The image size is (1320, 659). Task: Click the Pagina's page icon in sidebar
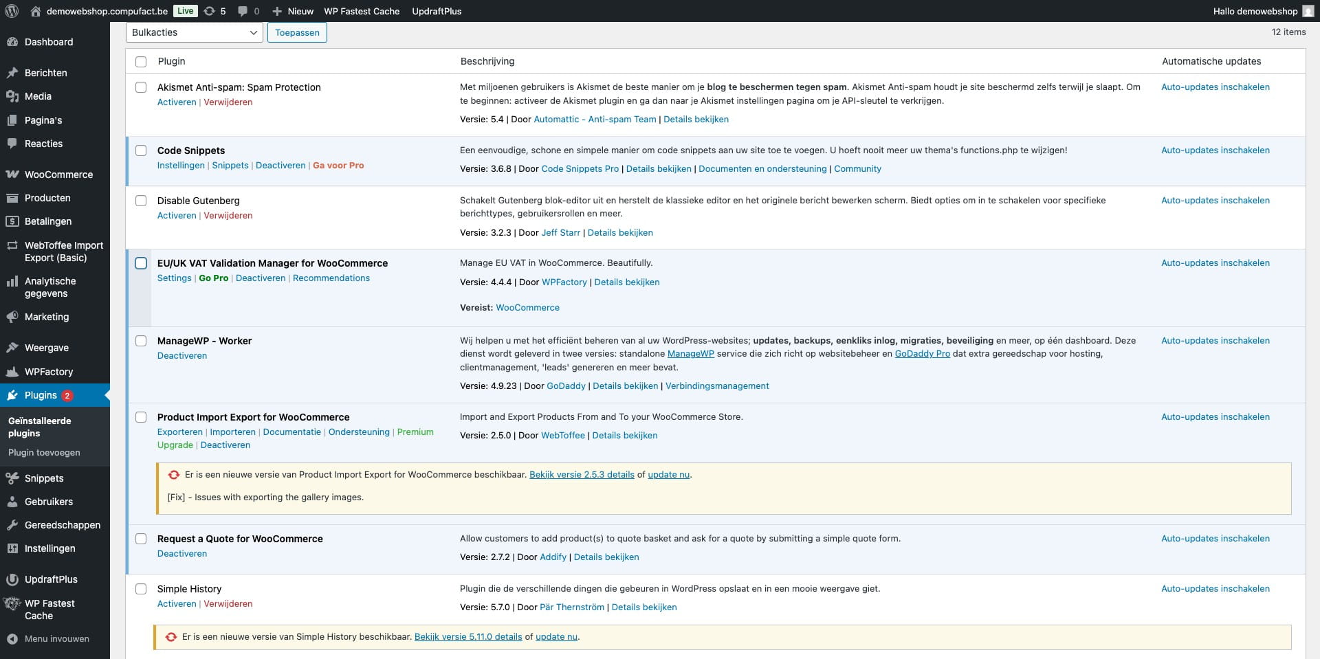[x=12, y=120]
